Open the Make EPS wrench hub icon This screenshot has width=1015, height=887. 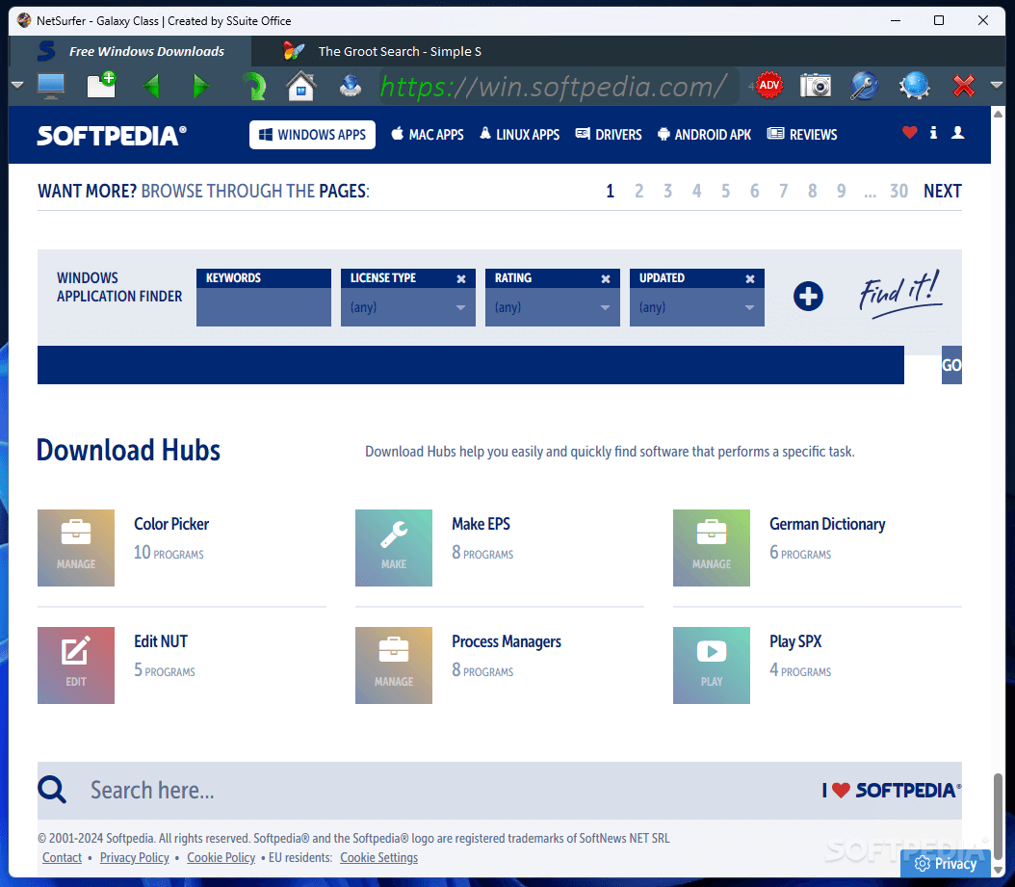click(394, 548)
